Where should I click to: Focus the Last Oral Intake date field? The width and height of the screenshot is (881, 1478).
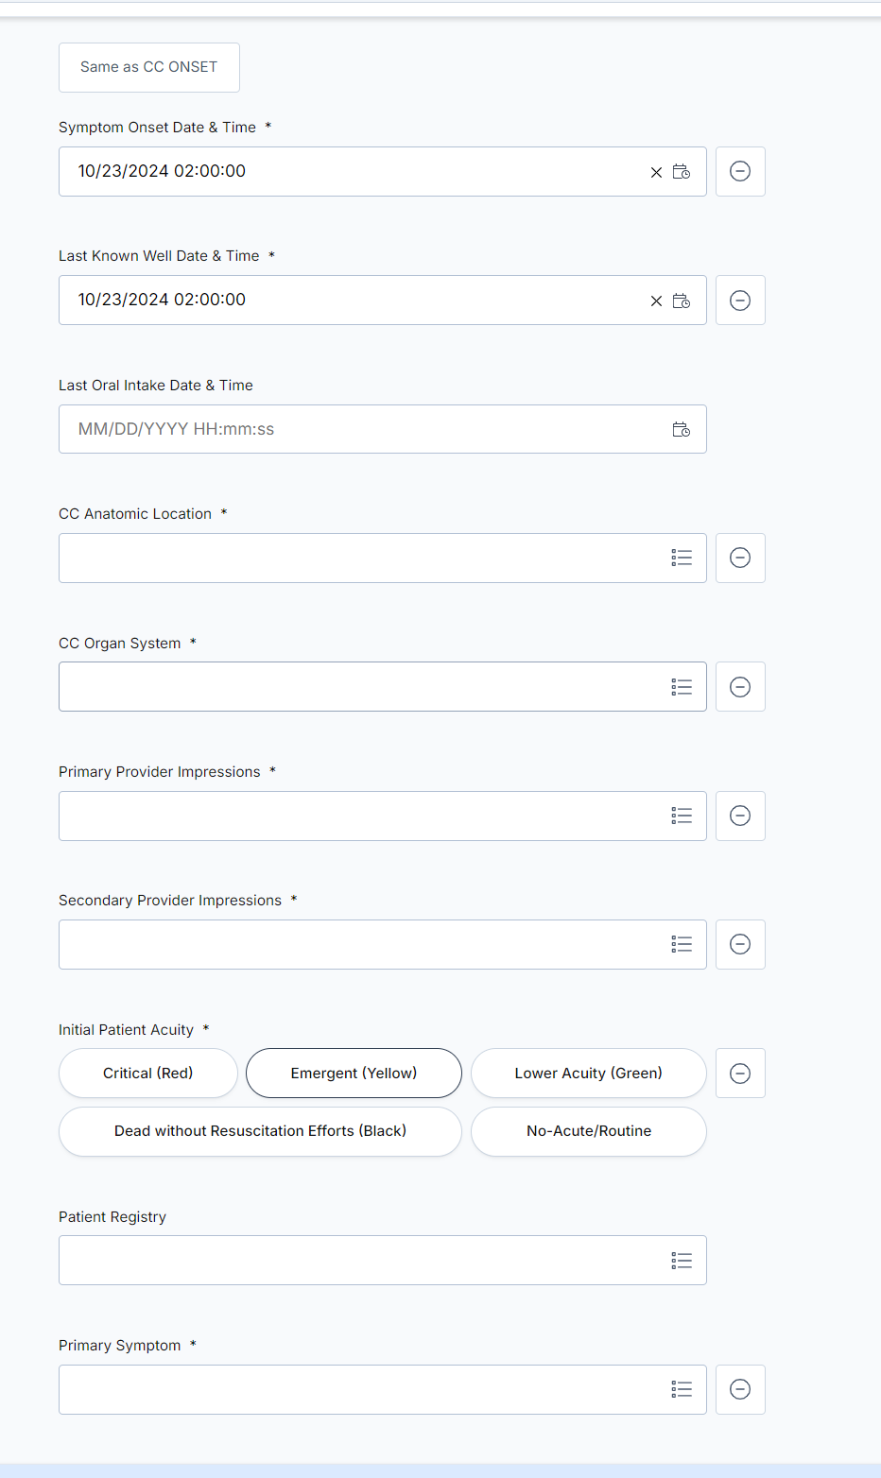click(383, 429)
